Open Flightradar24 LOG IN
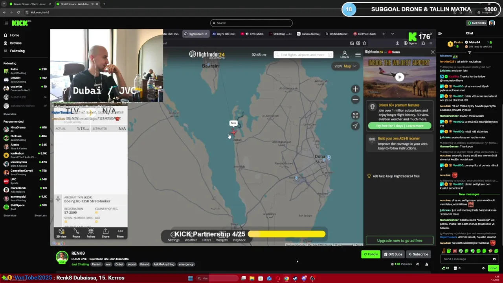 click(345, 55)
